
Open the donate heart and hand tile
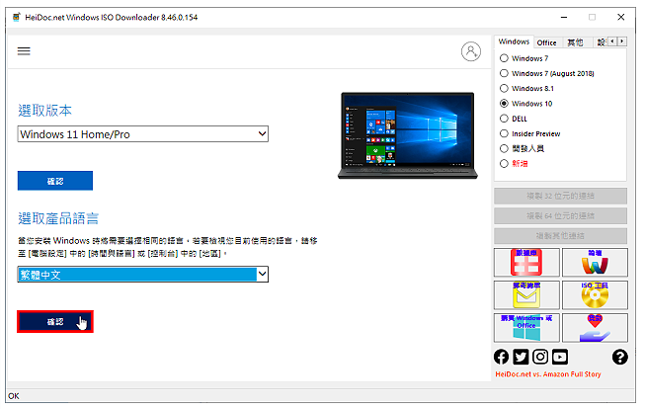595,328
